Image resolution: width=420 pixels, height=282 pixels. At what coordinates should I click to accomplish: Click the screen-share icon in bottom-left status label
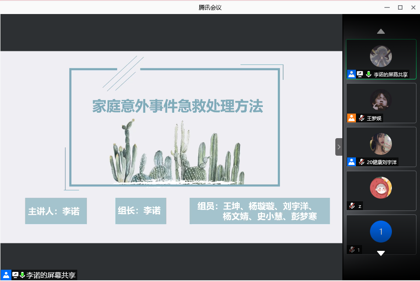(15, 275)
